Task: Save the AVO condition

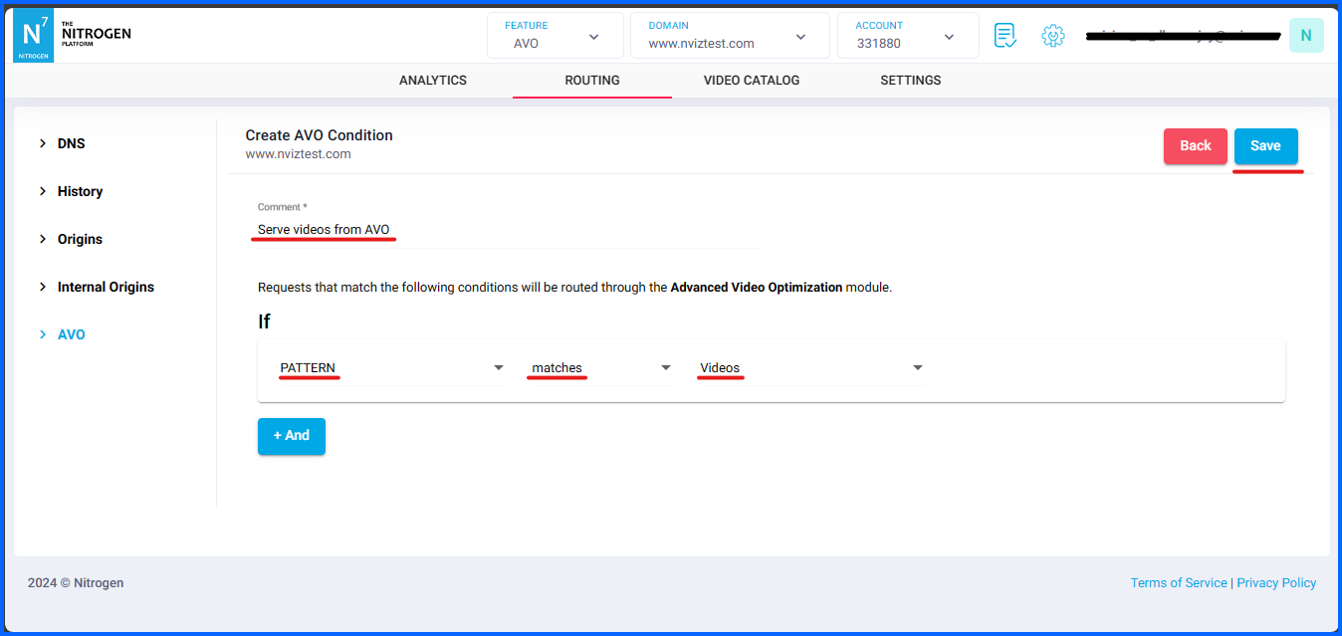Action: 1266,145
